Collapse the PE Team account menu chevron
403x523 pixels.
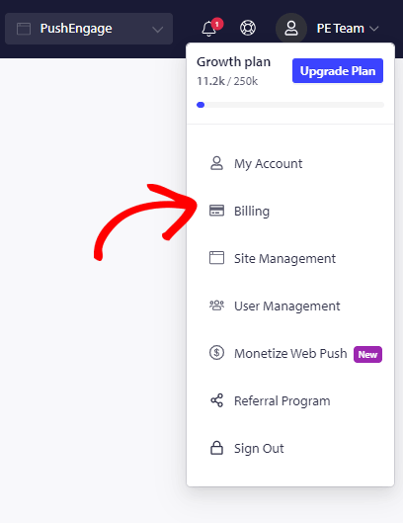click(374, 29)
